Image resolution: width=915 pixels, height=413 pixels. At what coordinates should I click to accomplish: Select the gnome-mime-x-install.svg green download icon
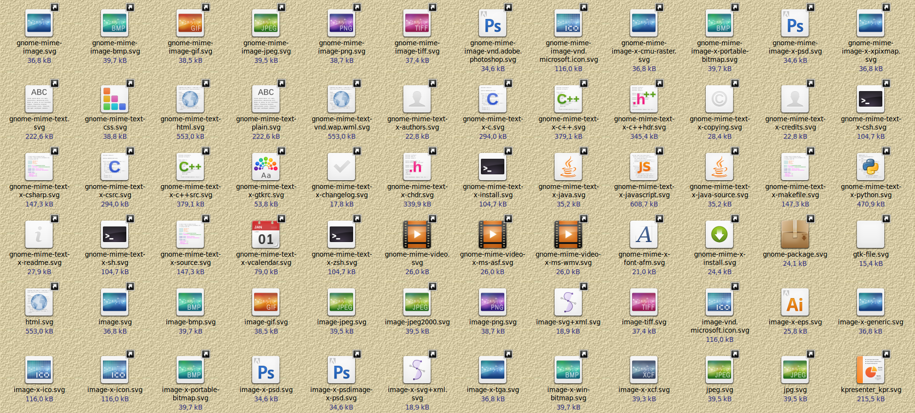(x=719, y=234)
